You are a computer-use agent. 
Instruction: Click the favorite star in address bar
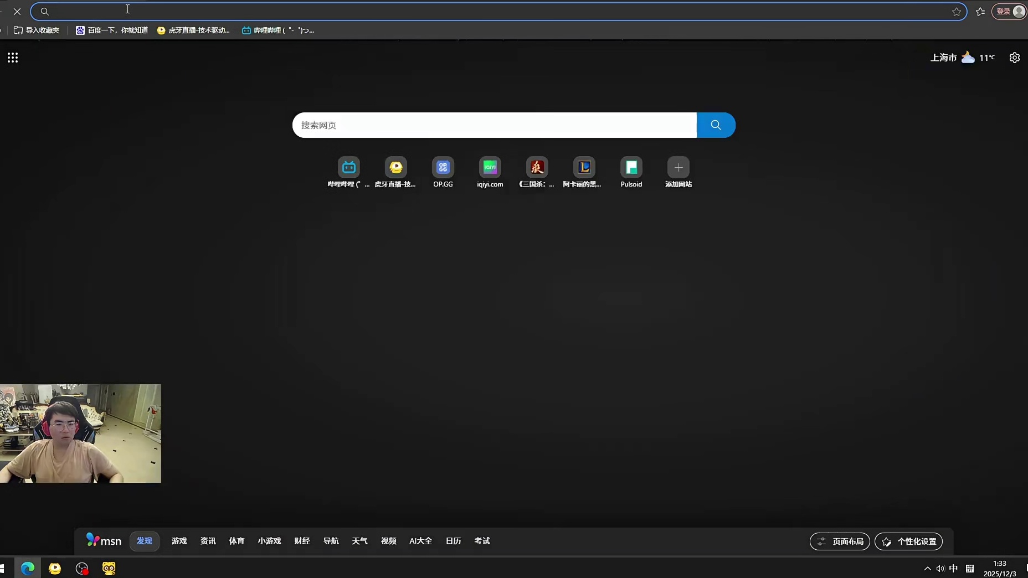[x=956, y=12]
